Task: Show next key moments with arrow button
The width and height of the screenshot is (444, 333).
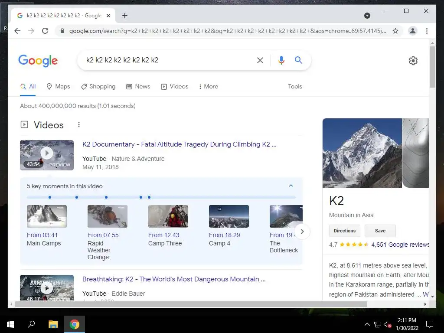Action: 302,232
